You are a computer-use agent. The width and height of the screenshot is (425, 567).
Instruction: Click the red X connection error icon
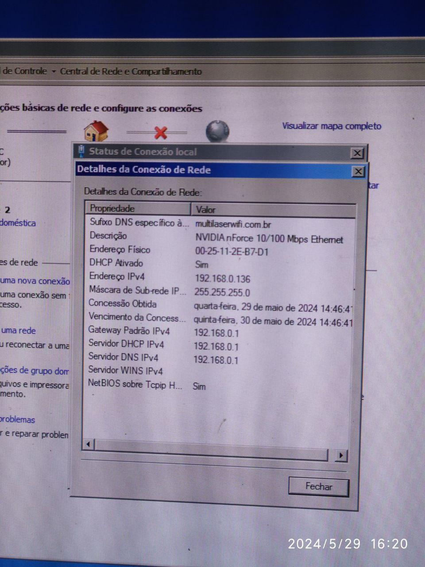[161, 132]
